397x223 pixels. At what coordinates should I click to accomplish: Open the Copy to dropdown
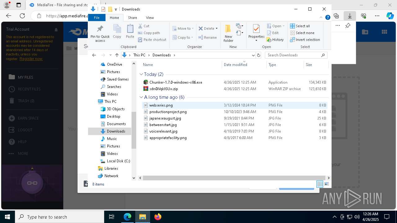point(183,37)
